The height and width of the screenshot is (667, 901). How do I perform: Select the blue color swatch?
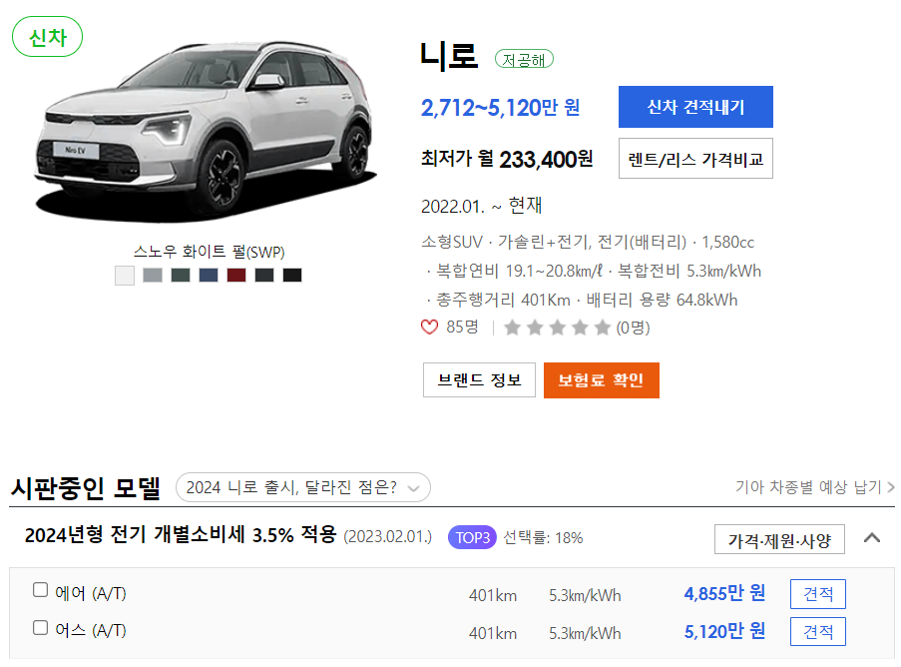[208, 276]
